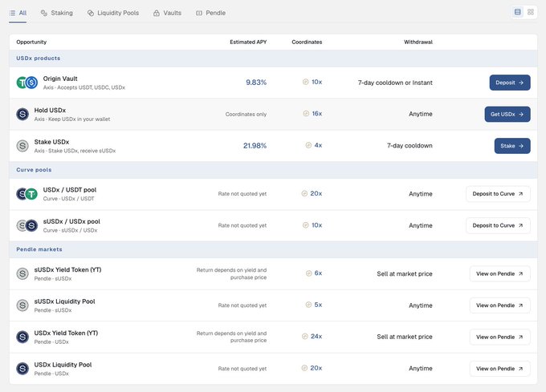Select the Hold USDx title
The width and height of the screenshot is (546, 392).
[x=50, y=111]
